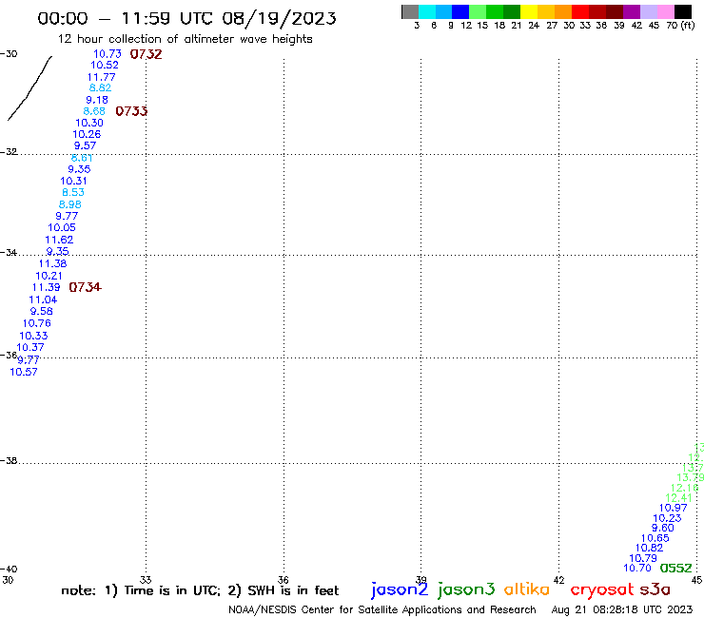Click the NOAA/NESDIS credit line
Screen dimensions: 704x618
coord(382,609)
